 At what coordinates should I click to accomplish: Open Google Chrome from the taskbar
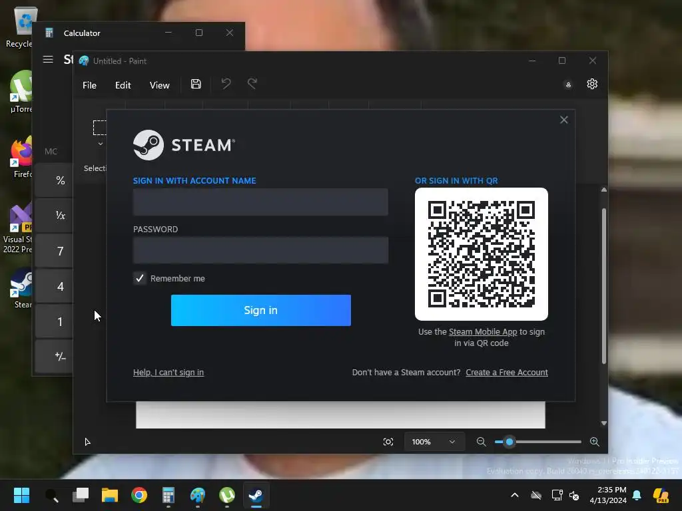click(x=139, y=495)
